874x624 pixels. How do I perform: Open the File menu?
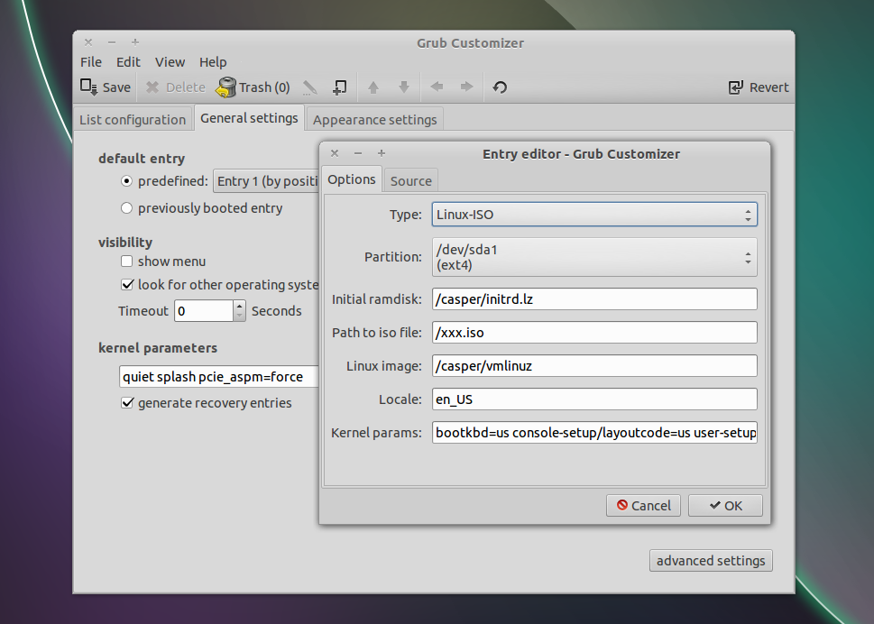[91, 62]
